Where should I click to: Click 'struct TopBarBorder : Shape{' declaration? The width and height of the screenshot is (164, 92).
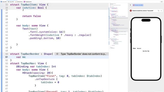pyautogui.click(x=32, y=54)
